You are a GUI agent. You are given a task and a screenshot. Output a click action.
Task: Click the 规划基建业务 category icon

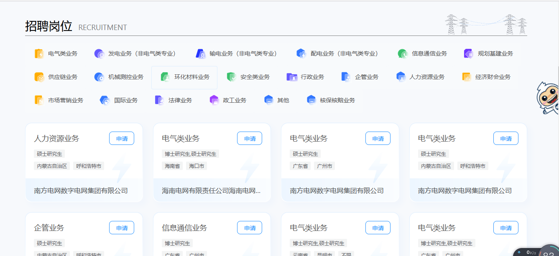(x=469, y=53)
